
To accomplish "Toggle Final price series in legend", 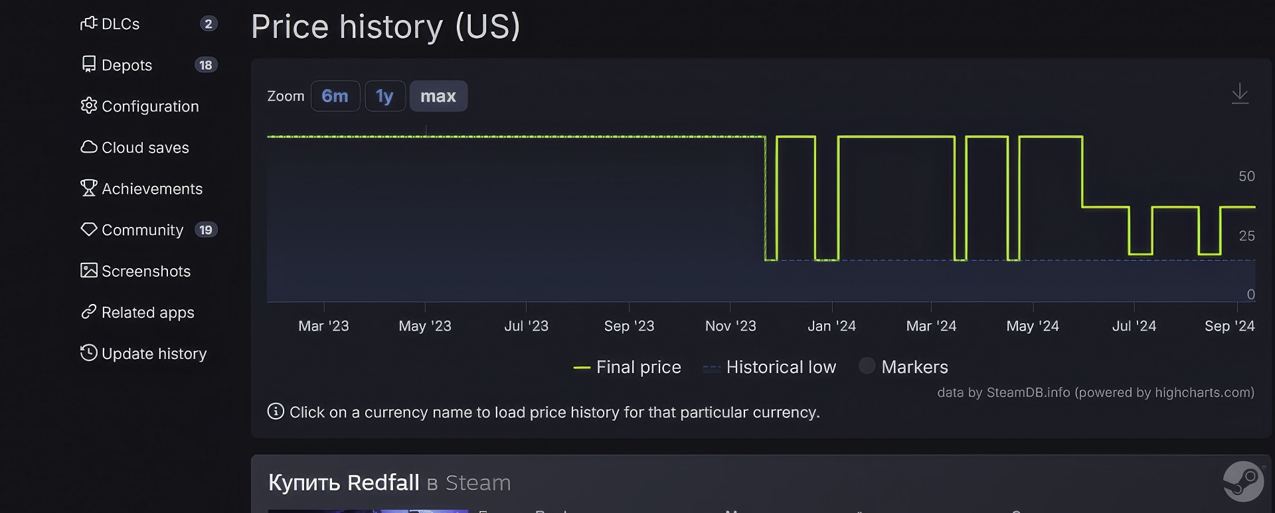I will pyautogui.click(x=628, y=367).
